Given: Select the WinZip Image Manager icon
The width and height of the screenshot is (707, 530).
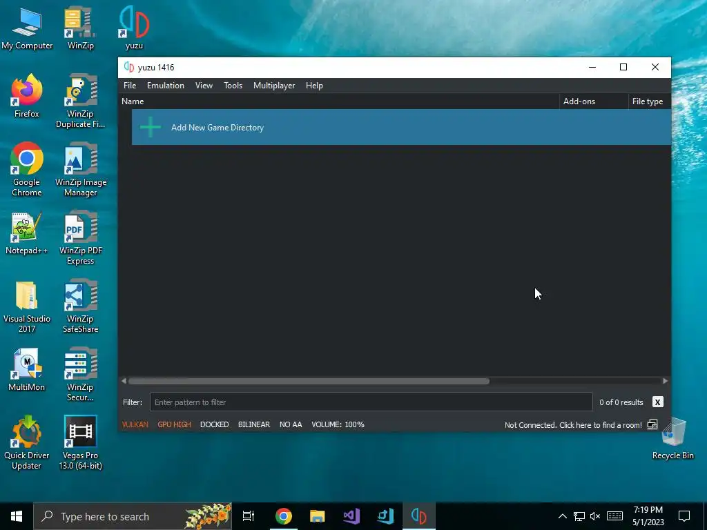Looking at the screenshot, I should pos(81,170).
